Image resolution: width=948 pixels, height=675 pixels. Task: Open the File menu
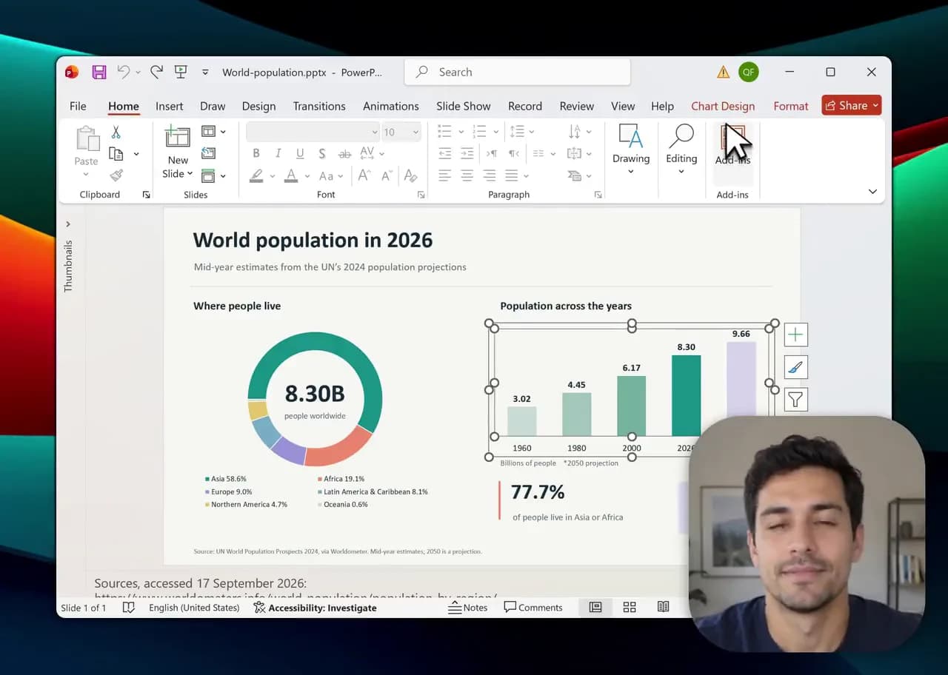click(x=78, y=106)
